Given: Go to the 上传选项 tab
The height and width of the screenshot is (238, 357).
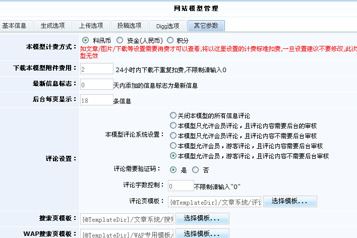Looking at the screenshot, I should point(91,26).
